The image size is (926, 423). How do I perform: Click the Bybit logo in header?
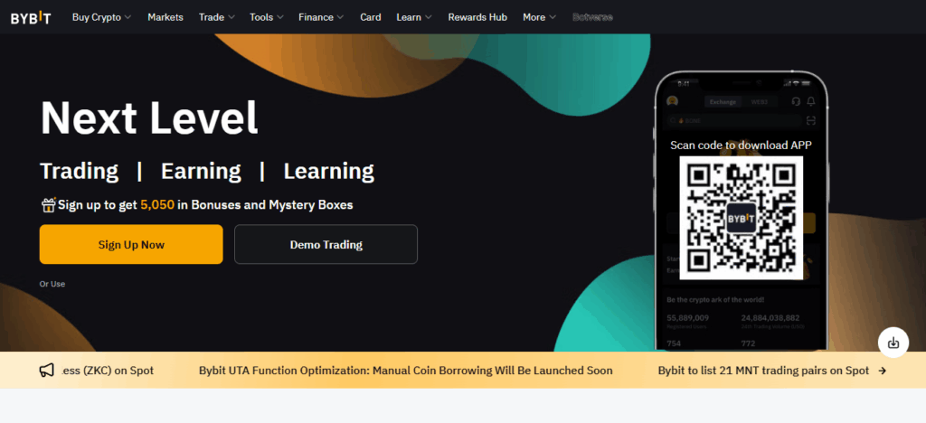(x=31, y=17)
